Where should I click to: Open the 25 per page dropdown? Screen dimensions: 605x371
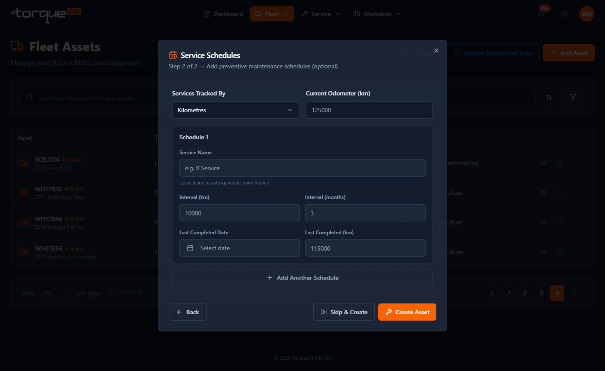pos(56,293)
